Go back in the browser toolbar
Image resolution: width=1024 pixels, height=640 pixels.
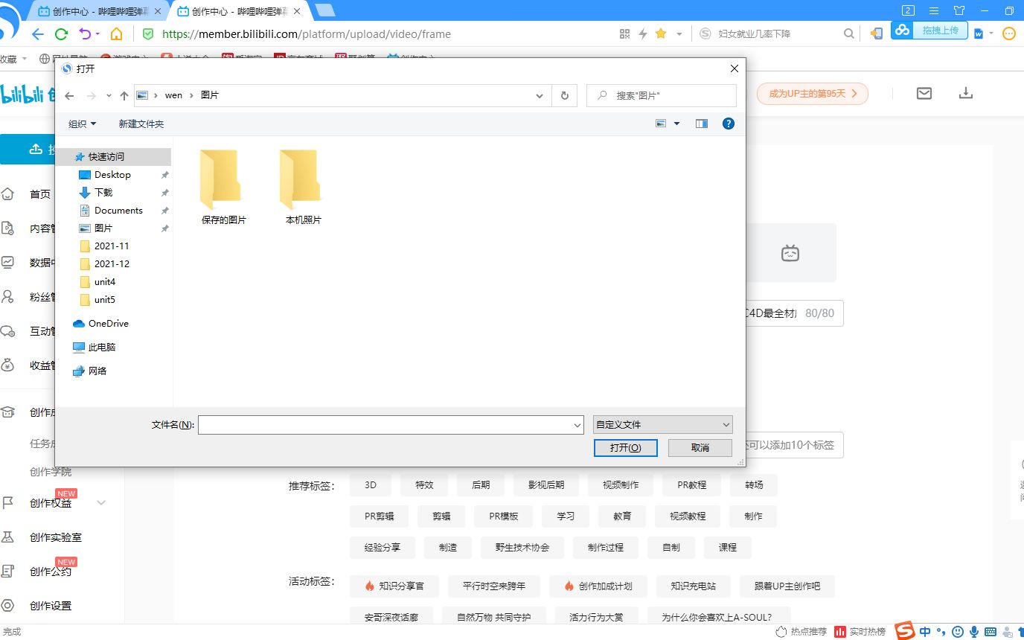[x=38, y=34]
